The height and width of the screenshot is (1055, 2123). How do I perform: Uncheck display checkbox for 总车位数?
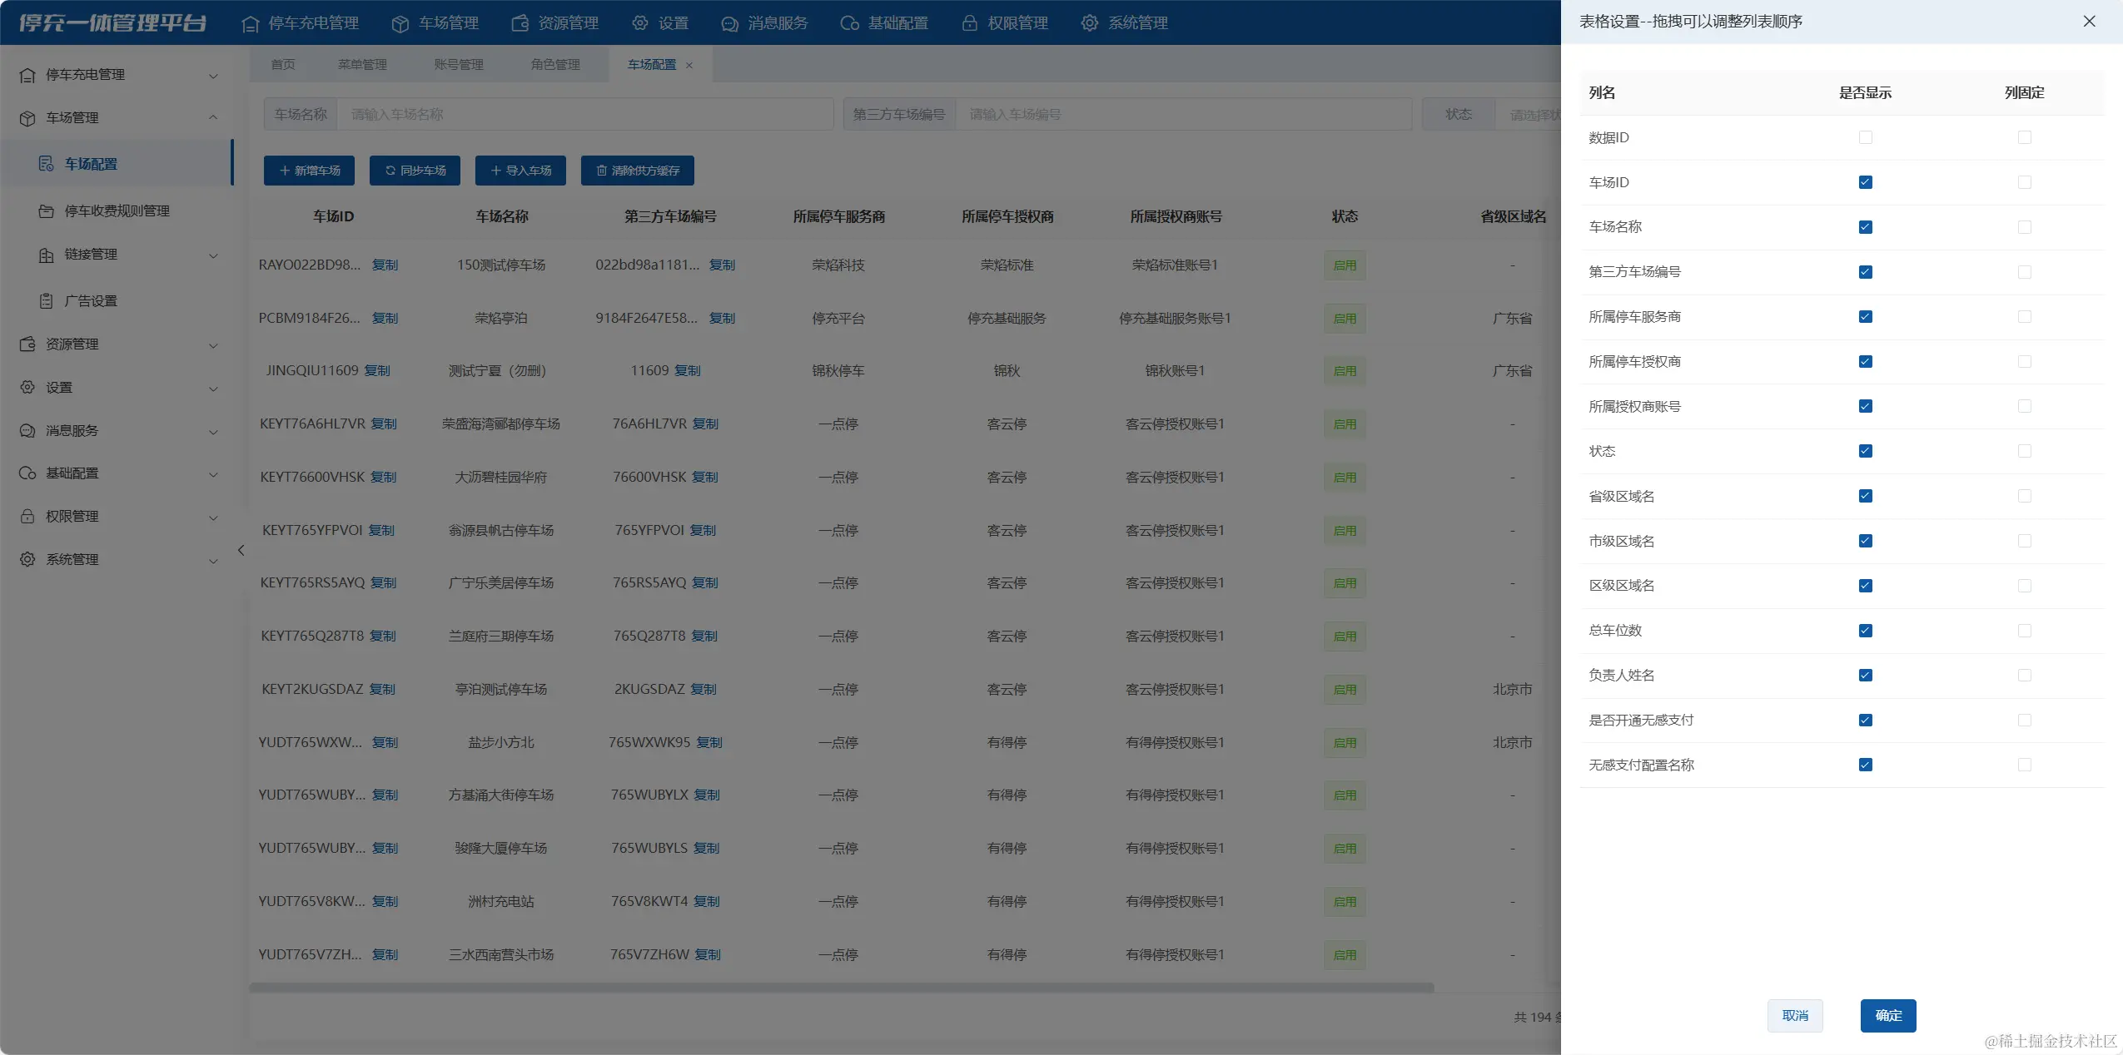[1865, 631]
